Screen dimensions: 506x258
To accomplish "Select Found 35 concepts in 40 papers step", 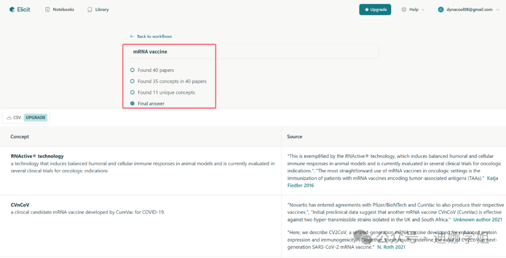I will (x=169, y=81).
